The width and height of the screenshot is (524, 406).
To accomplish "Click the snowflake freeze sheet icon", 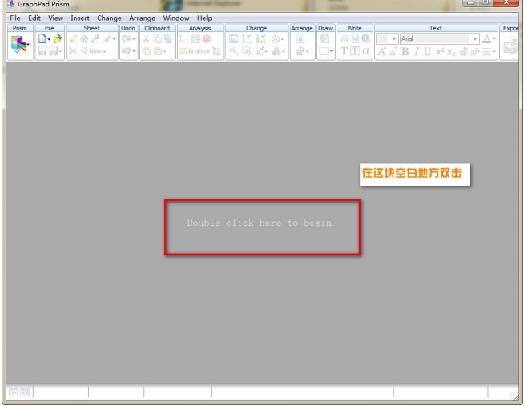I will 85,38.
